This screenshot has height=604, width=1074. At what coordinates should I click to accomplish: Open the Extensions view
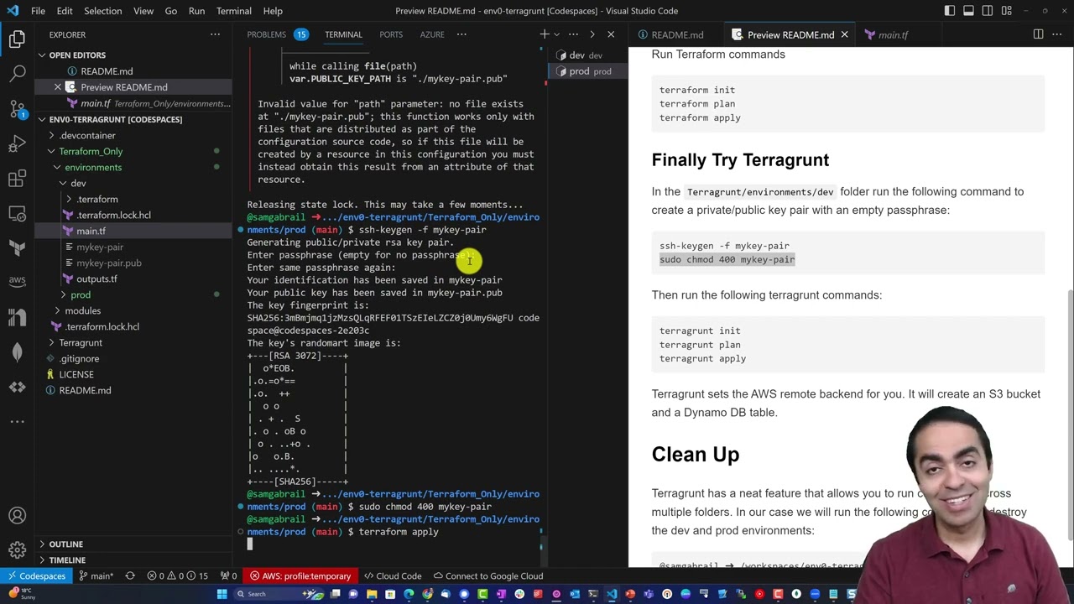point(17,179)
